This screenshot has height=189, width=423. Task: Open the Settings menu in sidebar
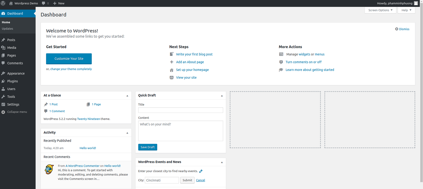click(13, 104)
